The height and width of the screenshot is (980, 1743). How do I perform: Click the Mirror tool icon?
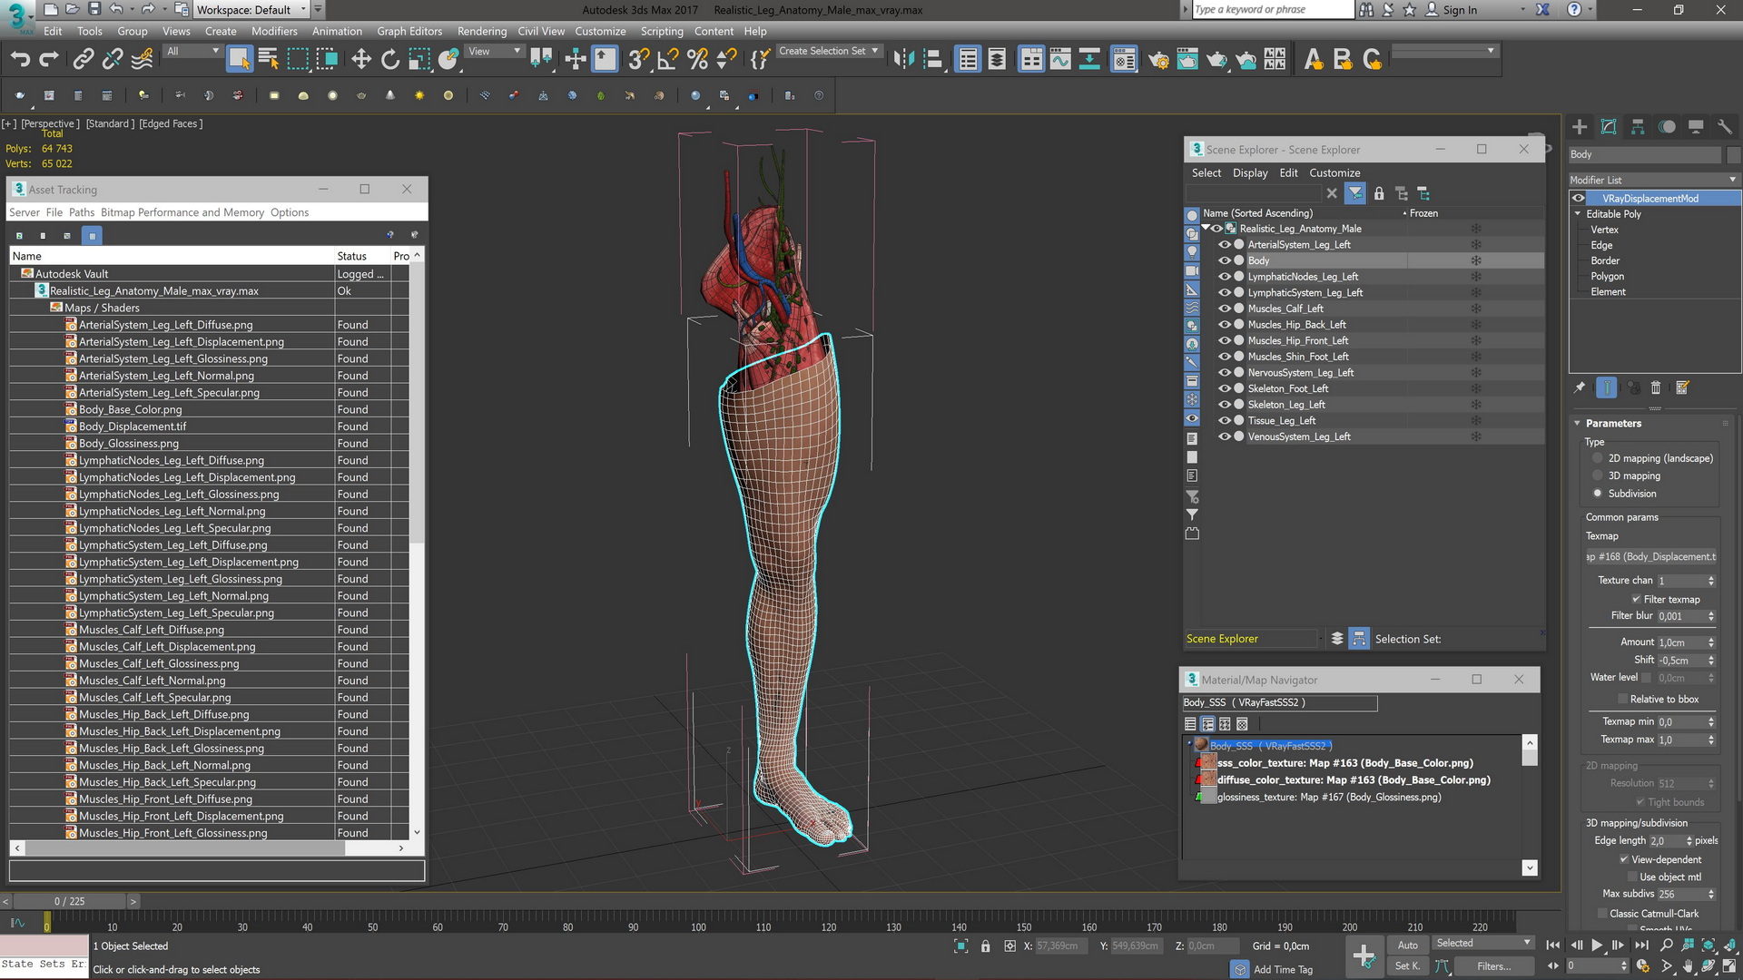click(903, 60)
